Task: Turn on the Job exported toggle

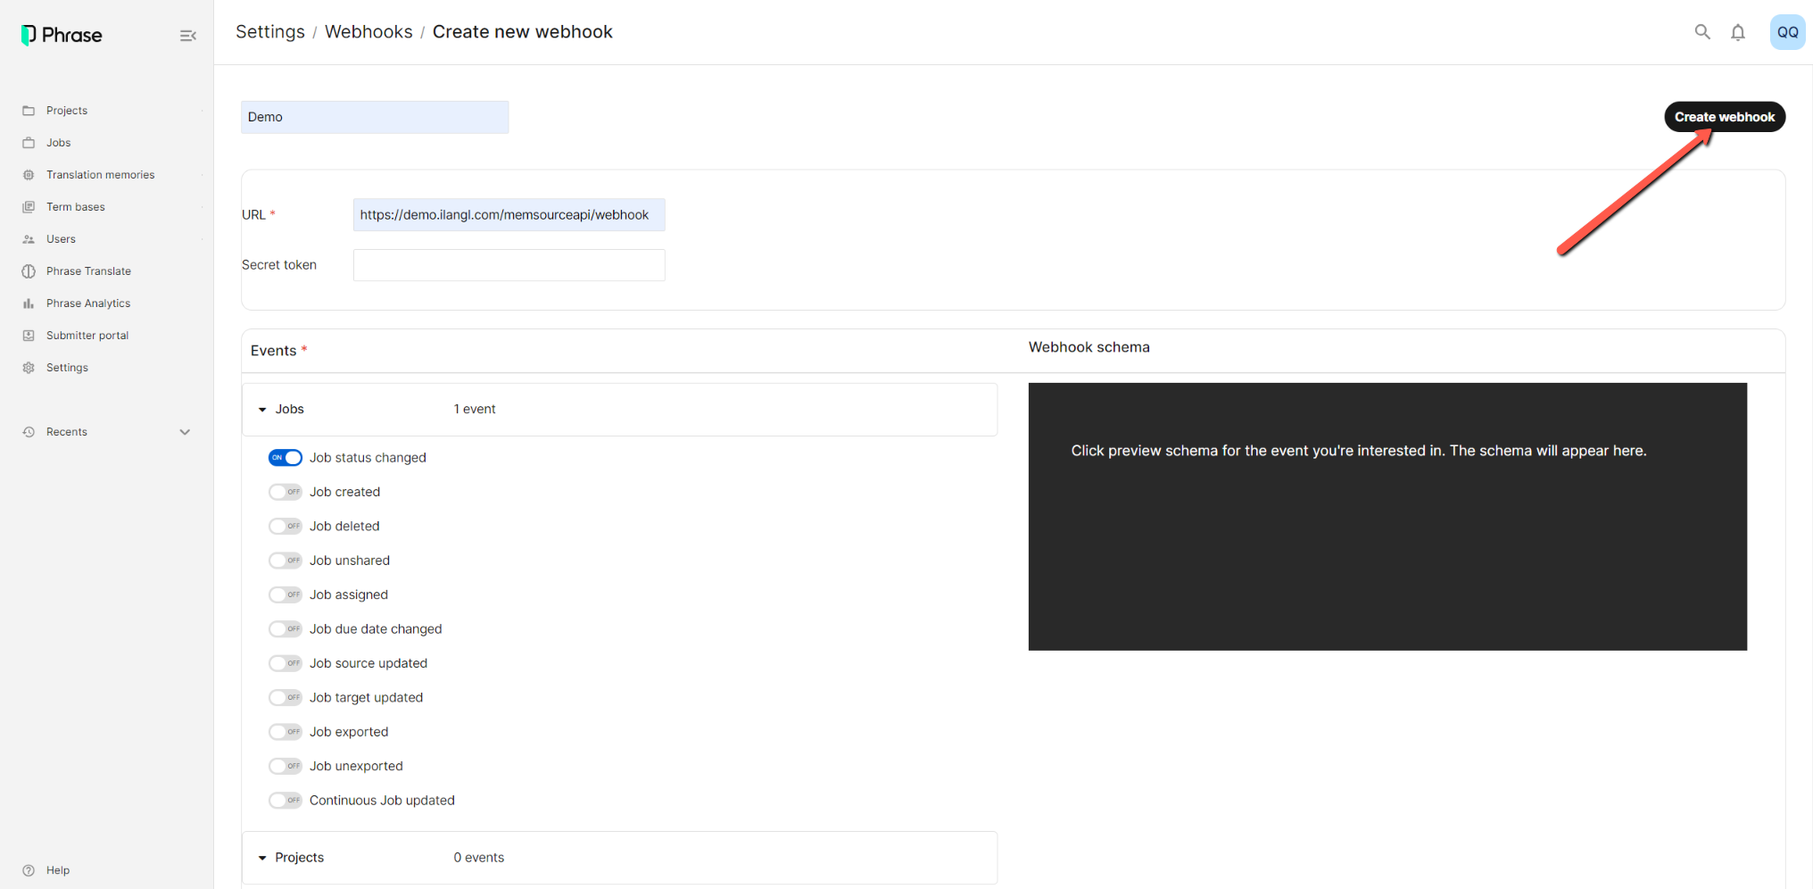Action: [286, 732]
